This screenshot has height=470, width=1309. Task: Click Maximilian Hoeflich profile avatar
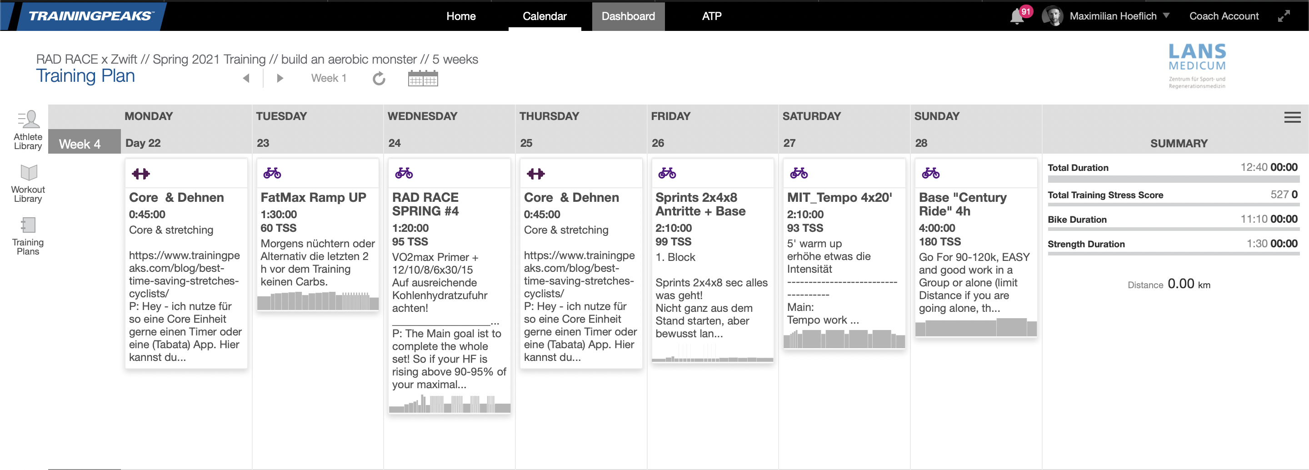(1052, 16)
